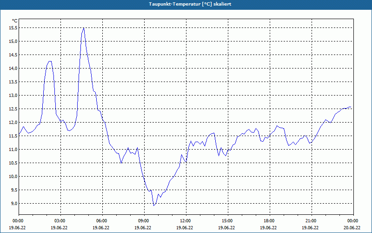Click the °C unit label above the y-axis

(14, 21)
